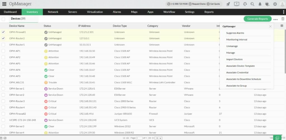Image resolution: width=286 pixels, height=140 pixels.
Task: Choose Unmanage in the popup menu
Action: (x=232, y=46)
